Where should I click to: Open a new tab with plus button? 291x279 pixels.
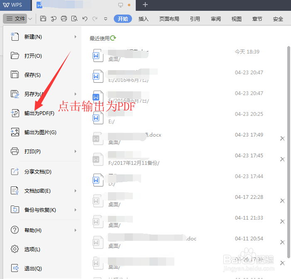tap(145, 5)
